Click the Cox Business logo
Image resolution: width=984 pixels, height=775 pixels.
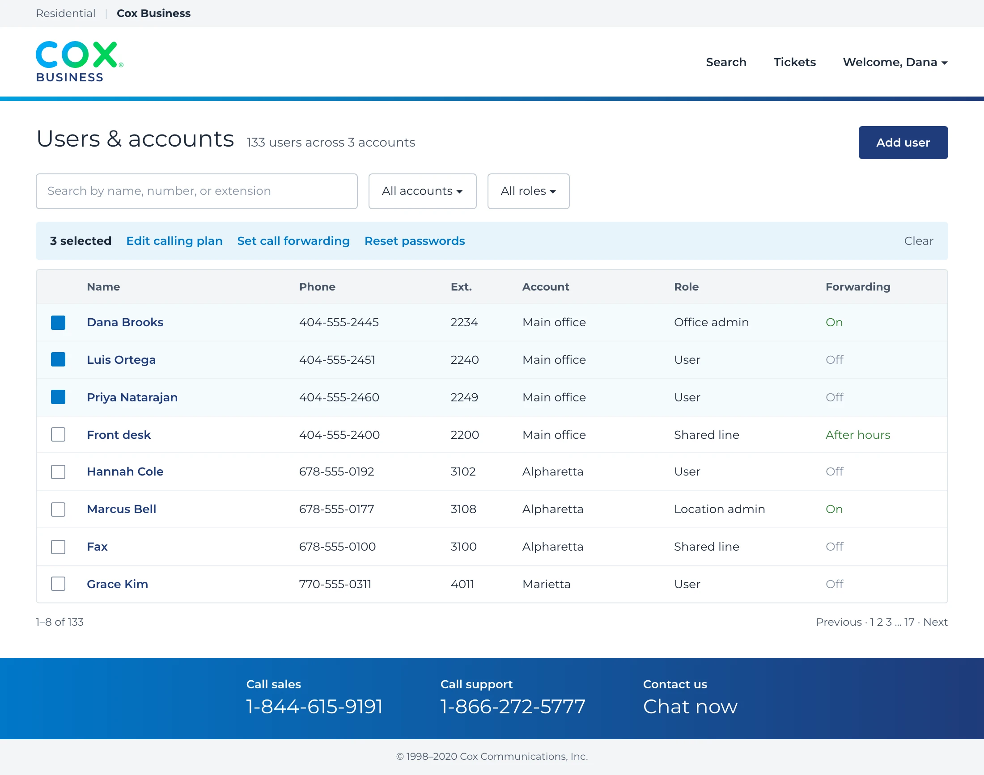tap(80, 62)
